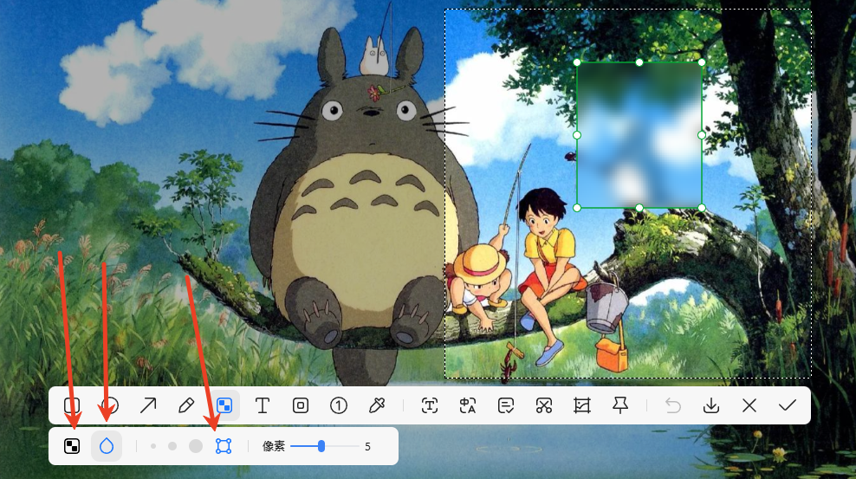Screen dimensions: 856x479
Task: Open the screenshot translate tool
Action: (468, 405)
